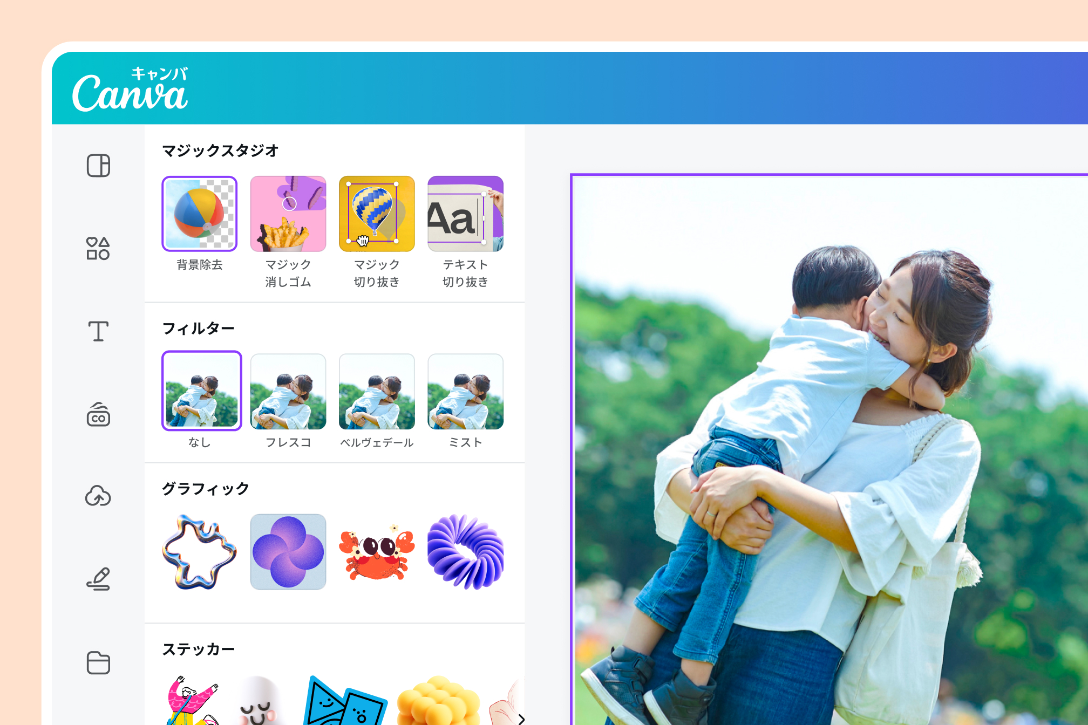Image resolution: width=1088 pixels, height=725 pixels.
Task: Choose the マジック消しゴム fries tool
Action: pos(288,214)
